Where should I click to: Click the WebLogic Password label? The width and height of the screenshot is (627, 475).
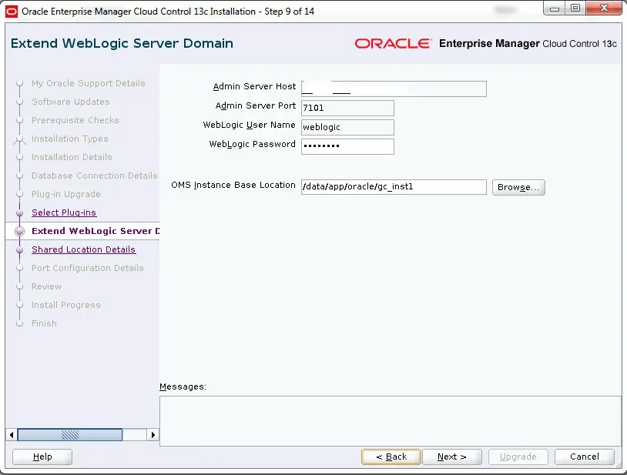point(253,144)
